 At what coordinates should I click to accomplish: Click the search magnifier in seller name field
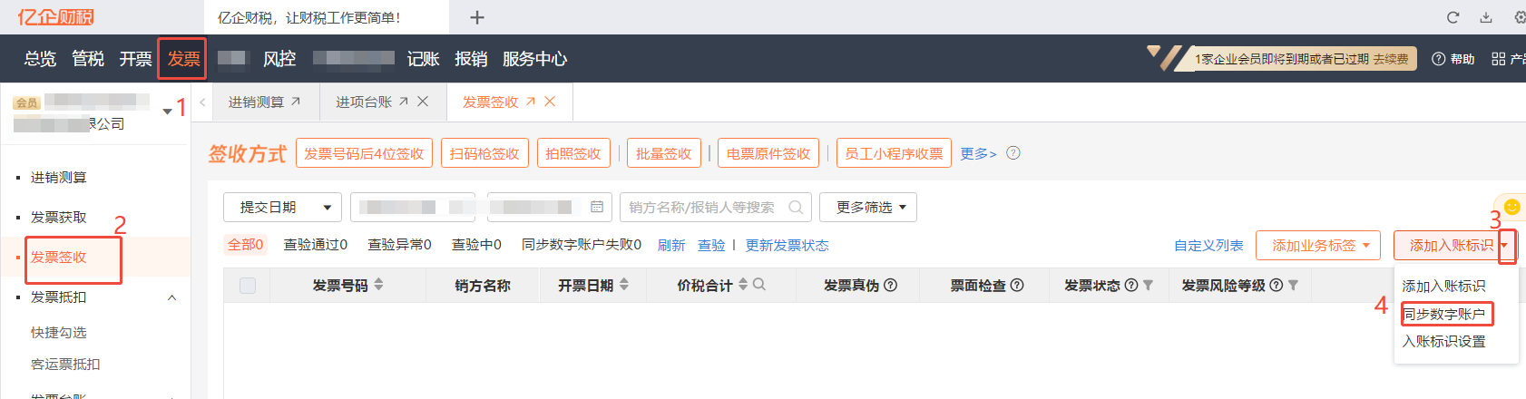click(x=796, y=207)
